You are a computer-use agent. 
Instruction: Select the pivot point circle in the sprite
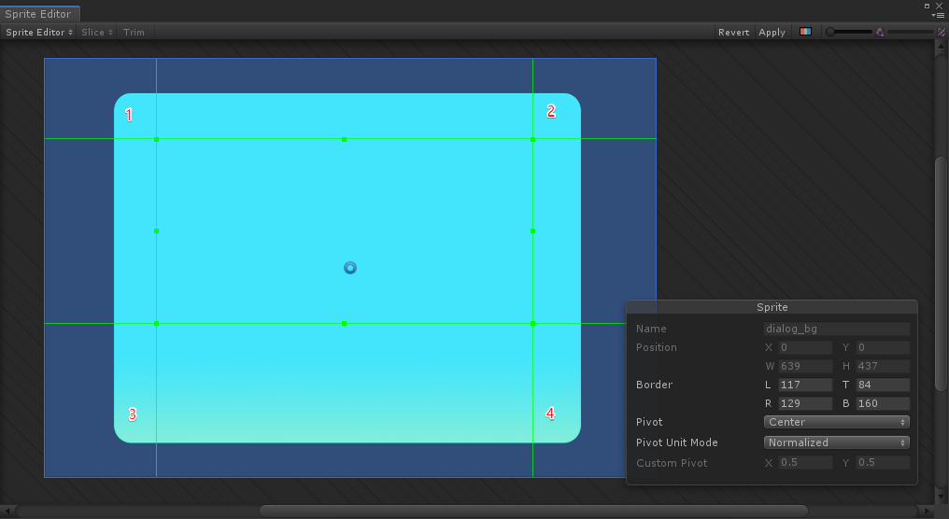pyautogui.click(x=350, y=267)
